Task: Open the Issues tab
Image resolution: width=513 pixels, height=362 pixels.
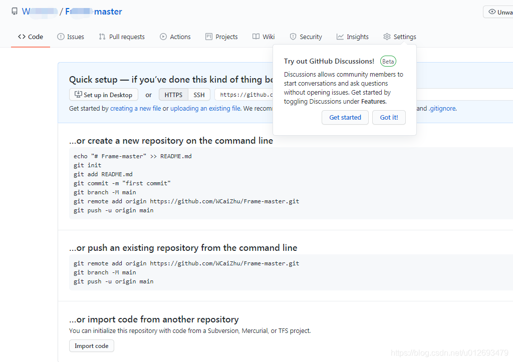Action: pyautogui.click(x=71, y=37)
